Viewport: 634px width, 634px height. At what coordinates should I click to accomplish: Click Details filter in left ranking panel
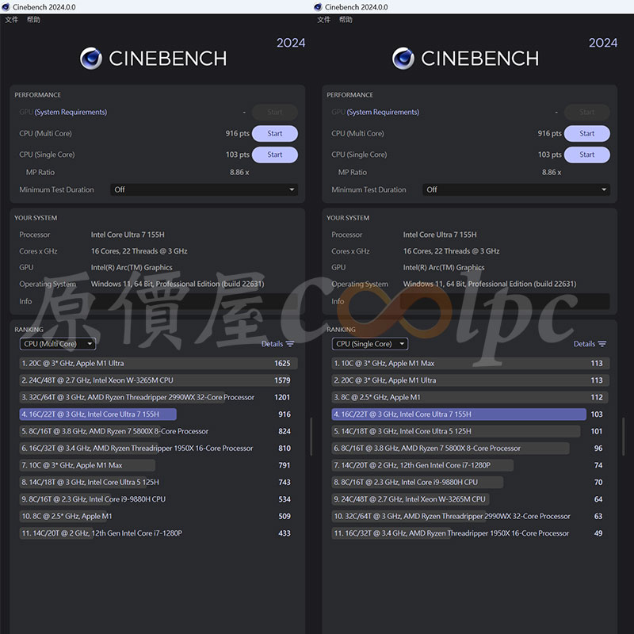tap(278, 344)
